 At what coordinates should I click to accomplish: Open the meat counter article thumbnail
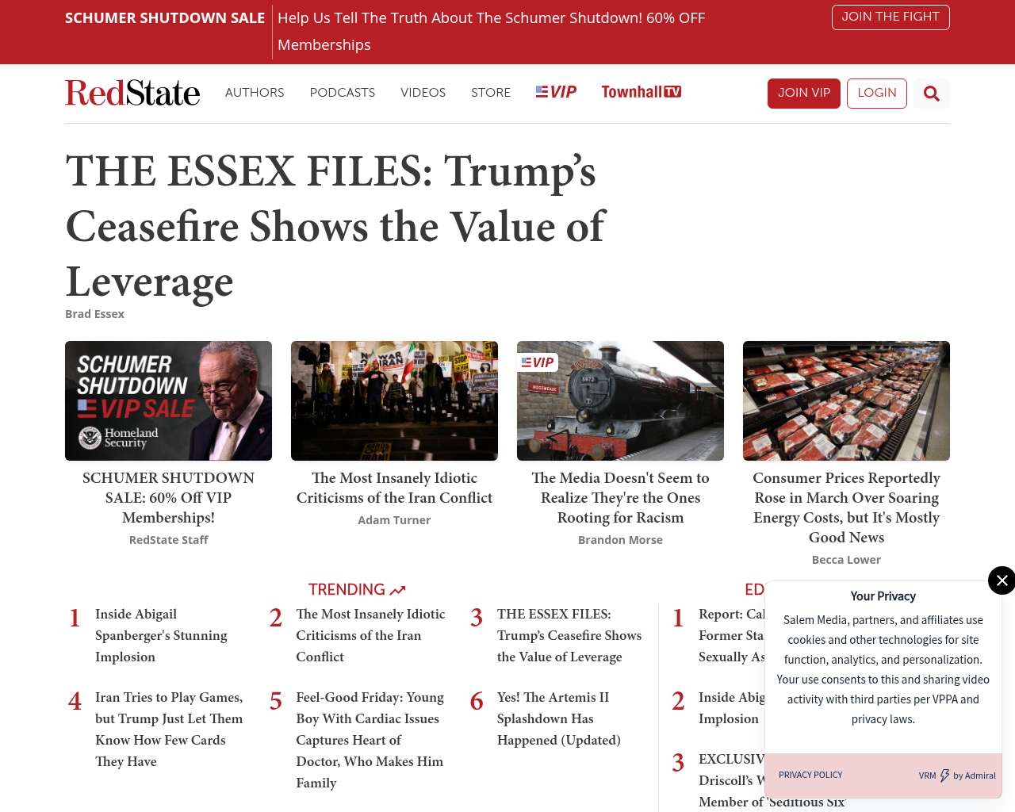[x=846, y=400]
